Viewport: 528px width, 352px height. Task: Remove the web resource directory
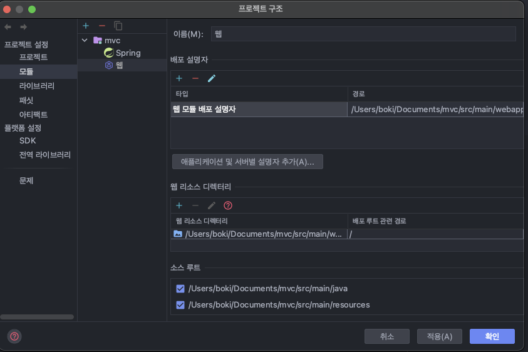[x=195, y=205]
